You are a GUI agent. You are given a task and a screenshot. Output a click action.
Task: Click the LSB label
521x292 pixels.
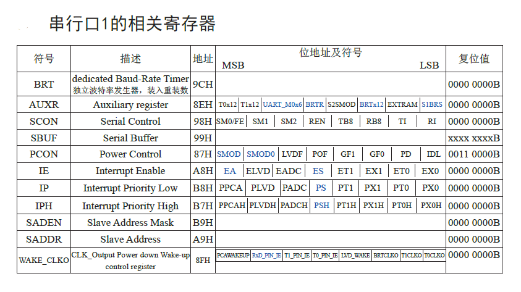coord(430,65)
